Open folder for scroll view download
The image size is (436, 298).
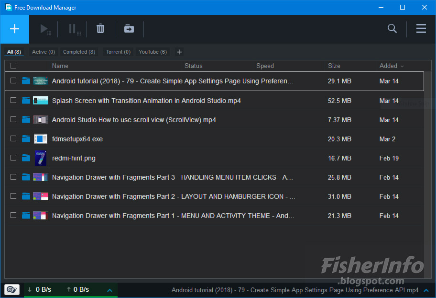click(x=26, y=120)
